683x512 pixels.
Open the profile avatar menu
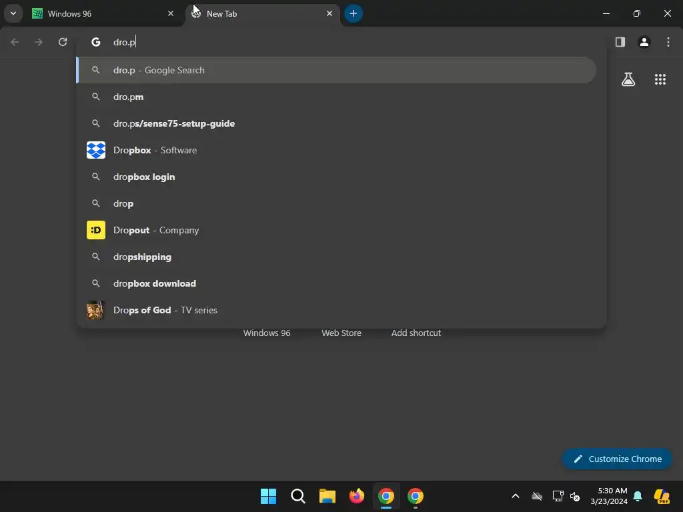(644, 42)
